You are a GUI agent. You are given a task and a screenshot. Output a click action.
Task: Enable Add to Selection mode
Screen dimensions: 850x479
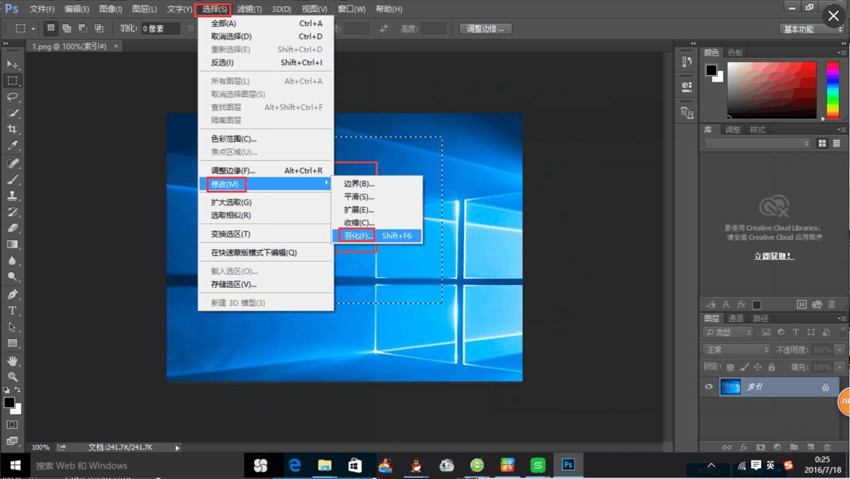coord(67,29)
